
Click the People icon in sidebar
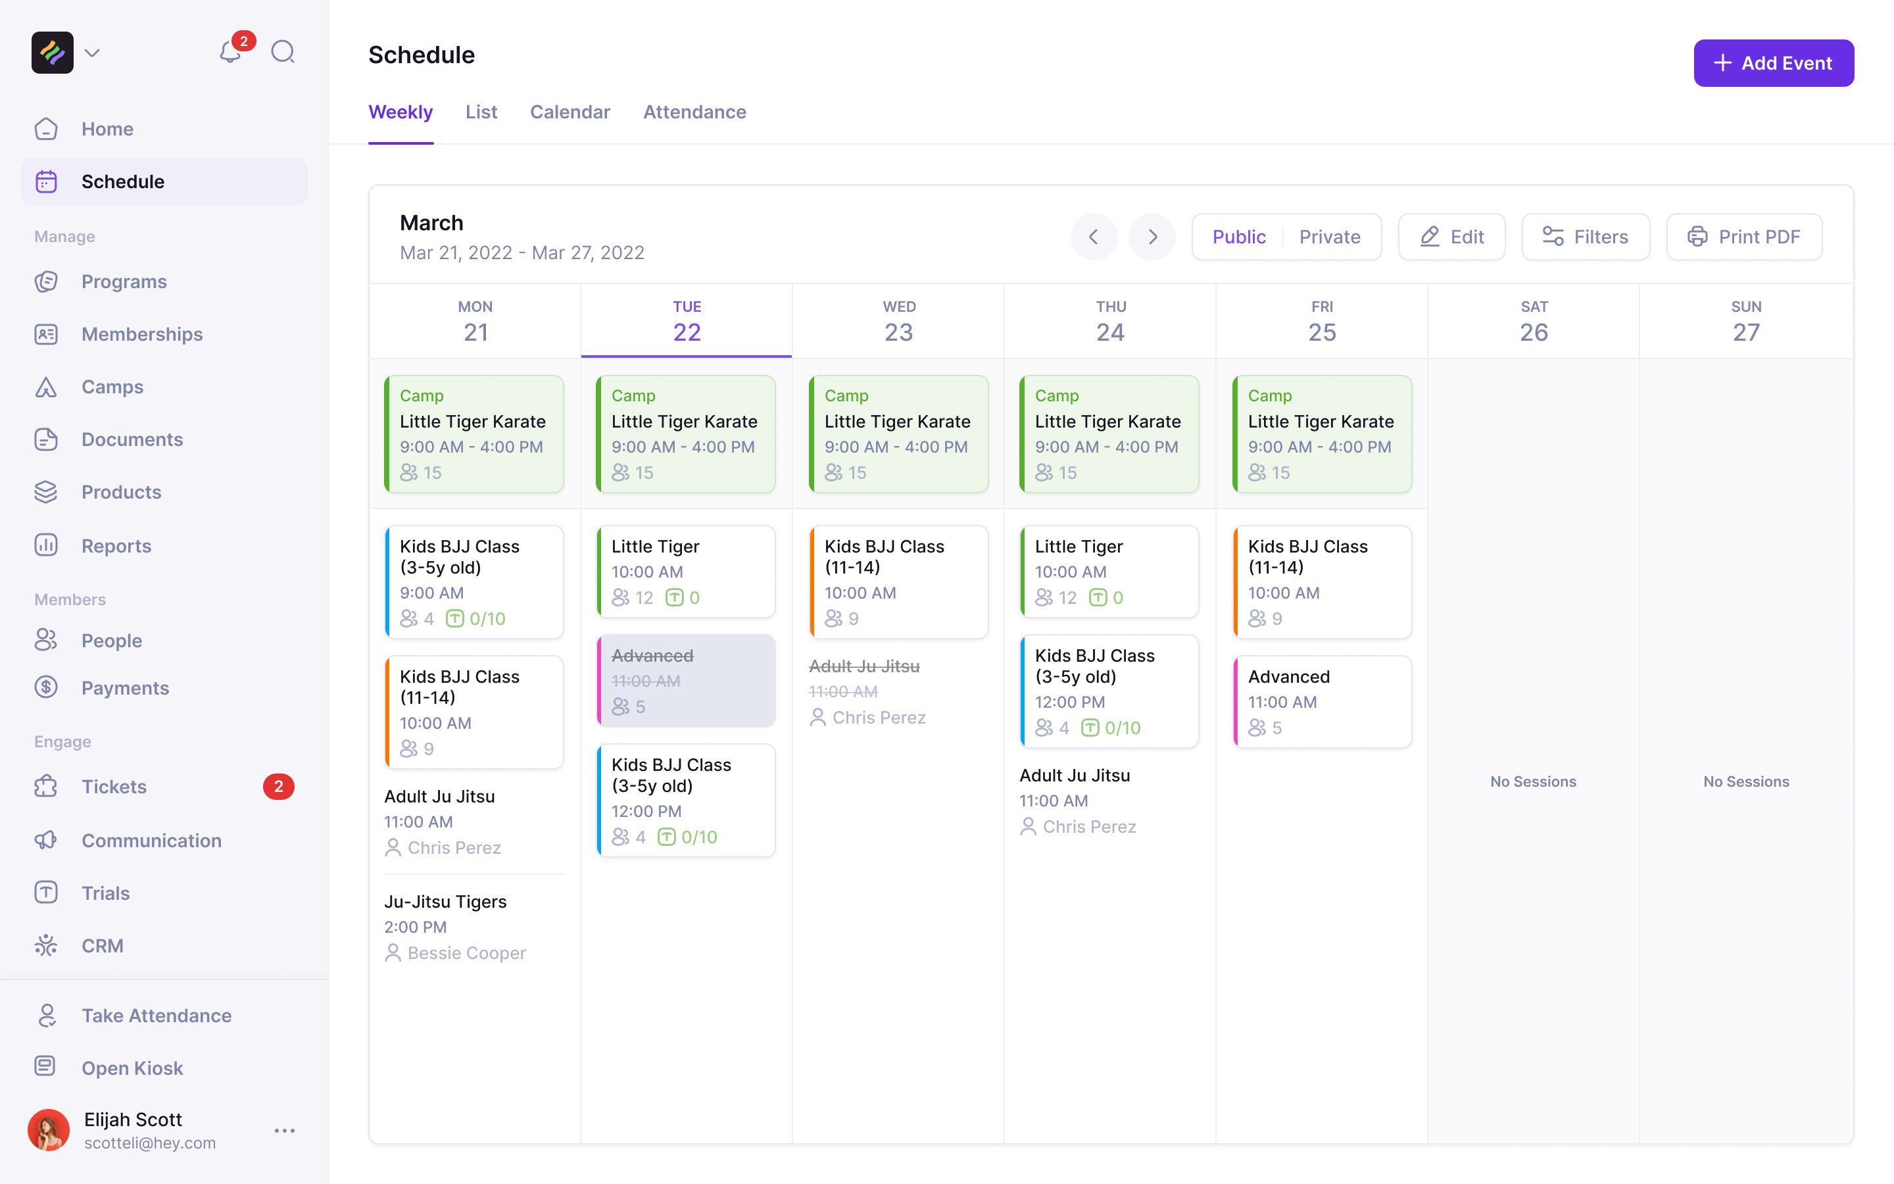coord(46,641)
